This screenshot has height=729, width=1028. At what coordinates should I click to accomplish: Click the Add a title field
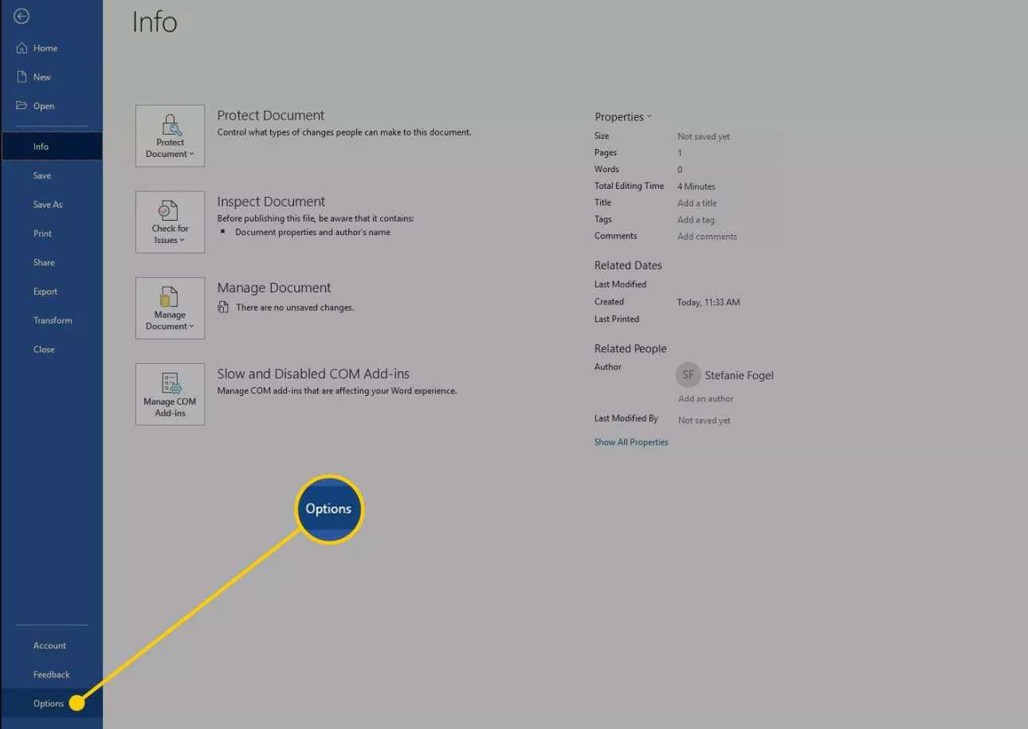click(697, 203)
